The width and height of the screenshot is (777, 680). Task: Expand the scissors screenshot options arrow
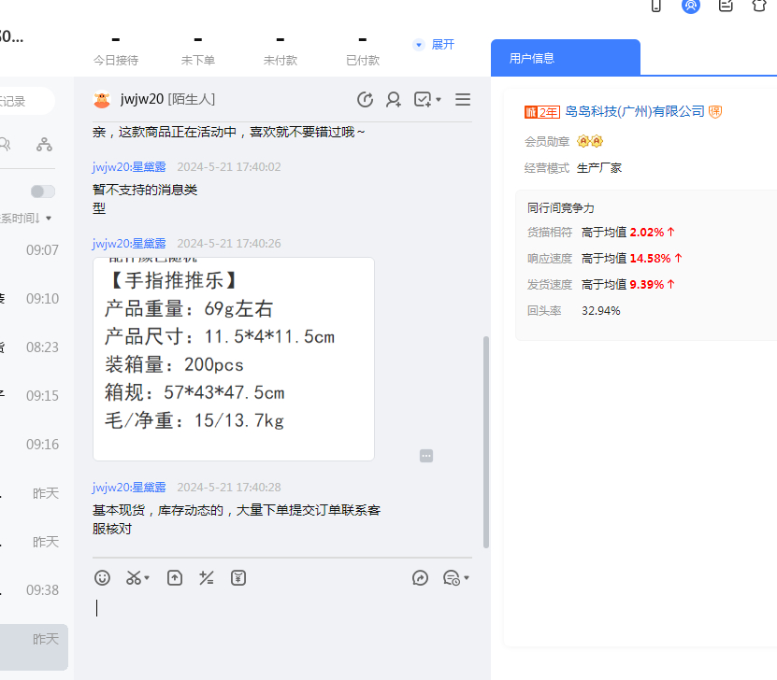pyautogui.click(x=148, y=579)
